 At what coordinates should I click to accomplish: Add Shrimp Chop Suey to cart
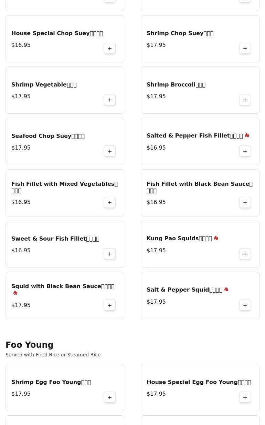[x=245, y=49]
